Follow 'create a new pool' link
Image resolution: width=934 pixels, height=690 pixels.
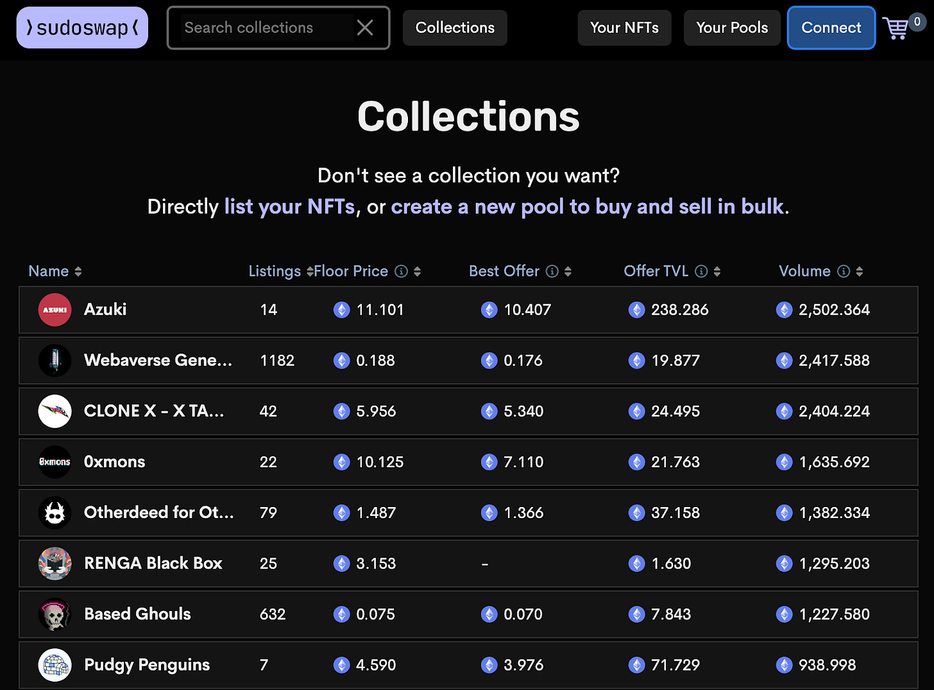pos(588,207)
